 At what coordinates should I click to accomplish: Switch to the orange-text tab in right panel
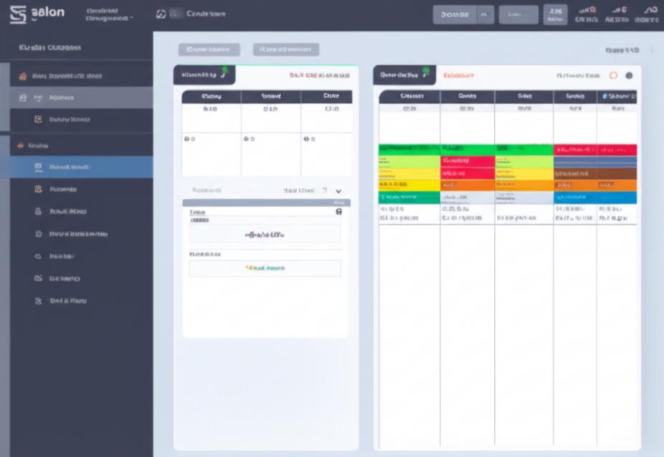[459, 75]
